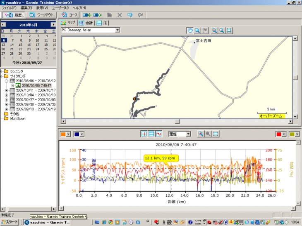Image resolution: width=302 pixels, height=226 pixels.
Task: Switch to the 合計 tab
Action: click(x=86, y=23)
